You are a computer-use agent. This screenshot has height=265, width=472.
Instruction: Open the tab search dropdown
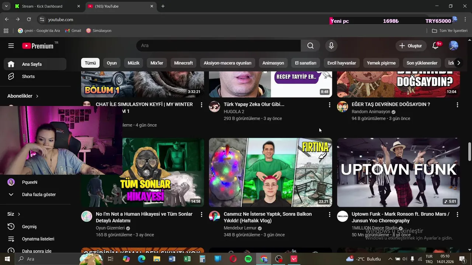pyautogui.click(x=6, y=6)
